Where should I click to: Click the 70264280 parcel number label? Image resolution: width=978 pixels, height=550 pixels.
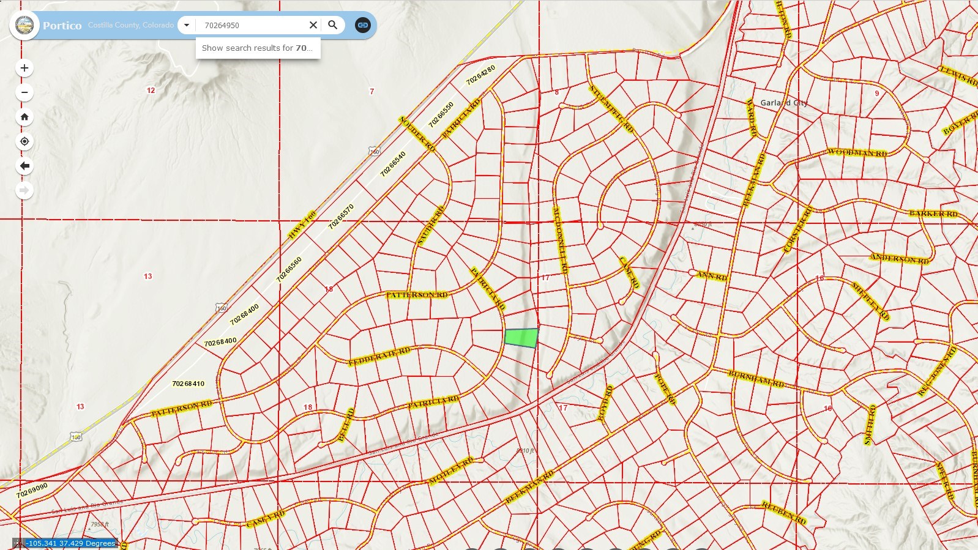[x=480, y=75]
